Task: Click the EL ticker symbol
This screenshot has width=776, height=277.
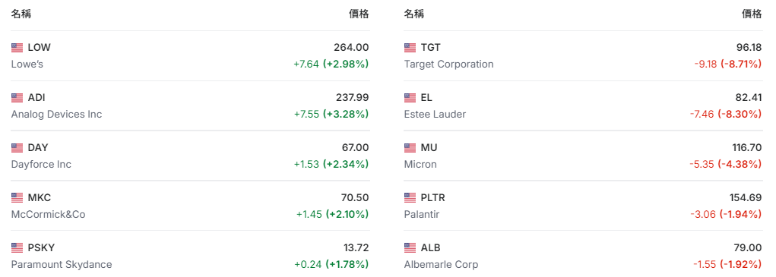Action: 426,98
